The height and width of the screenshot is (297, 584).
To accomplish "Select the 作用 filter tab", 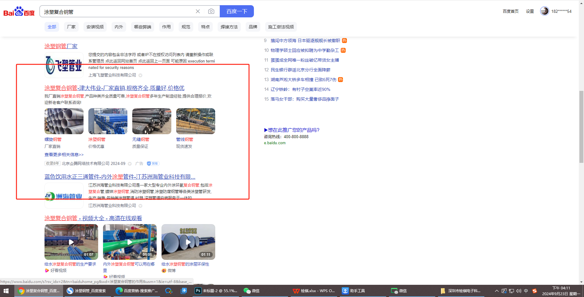I will pyautogui.click(x=166, y=27).
